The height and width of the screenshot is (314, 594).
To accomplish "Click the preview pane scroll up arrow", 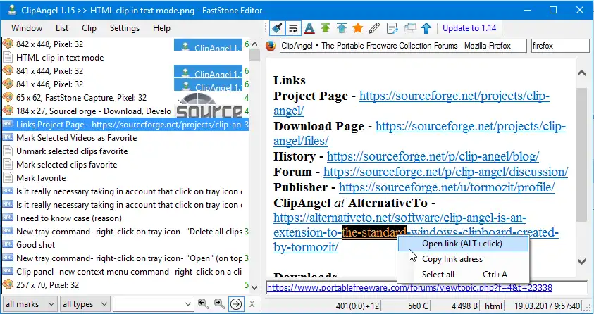I will [x=581, y=73].
